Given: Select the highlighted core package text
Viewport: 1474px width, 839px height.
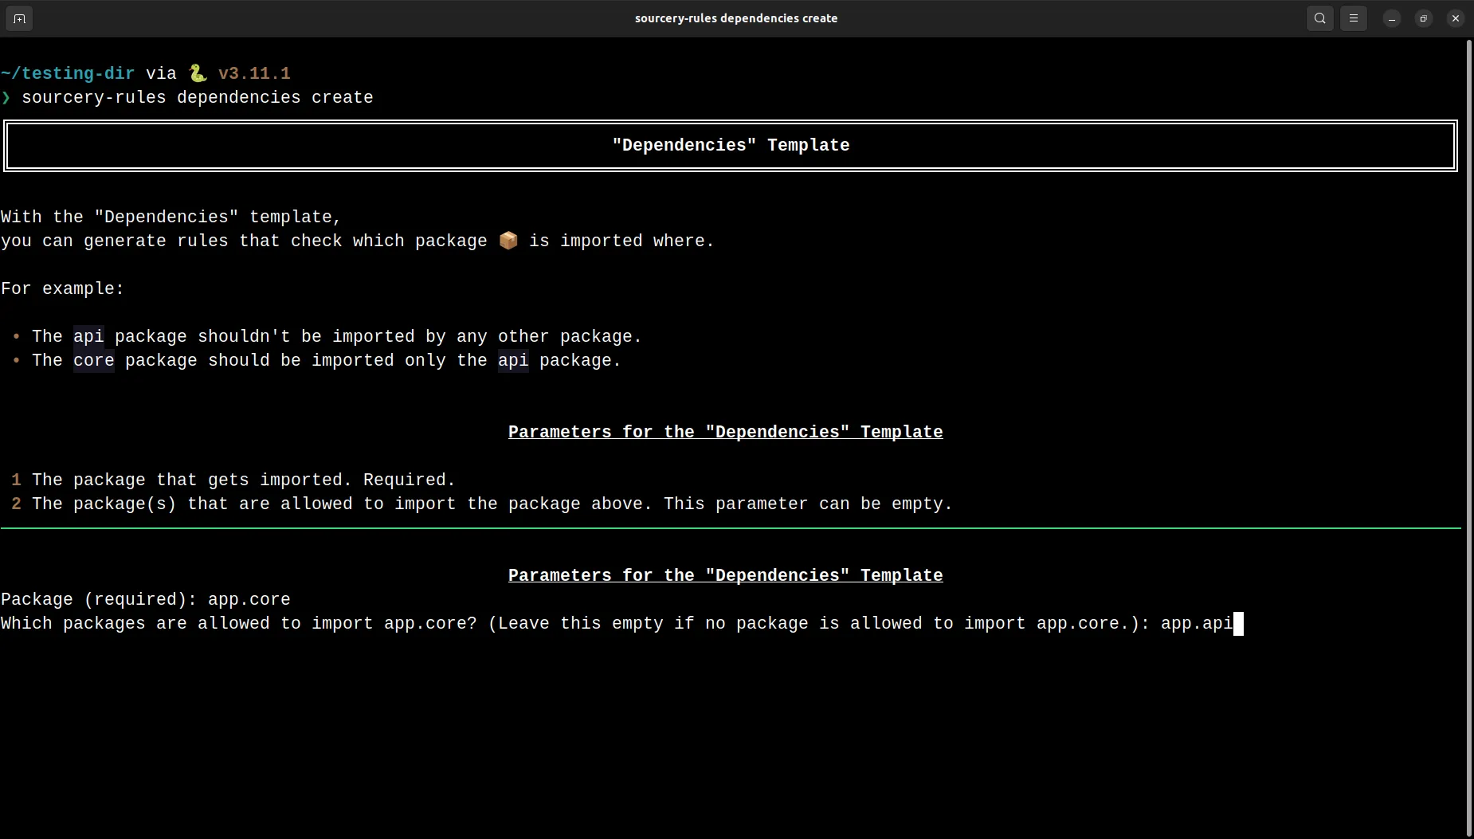Looking at the screenshot, I should (93, 360).
